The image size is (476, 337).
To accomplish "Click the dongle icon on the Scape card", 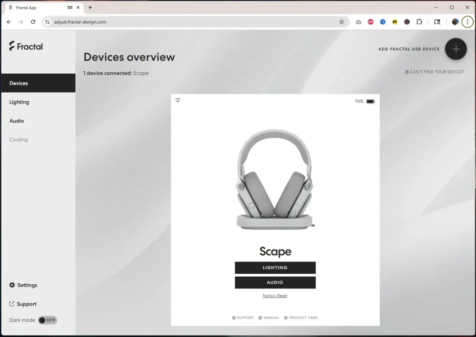I will pyautogui.click(x=178, y=100).
